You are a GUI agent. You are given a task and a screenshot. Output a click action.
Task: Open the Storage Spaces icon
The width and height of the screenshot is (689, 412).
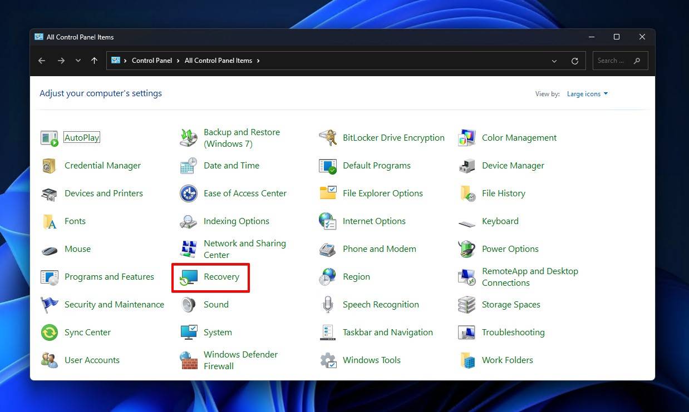[x=467, y=305]
